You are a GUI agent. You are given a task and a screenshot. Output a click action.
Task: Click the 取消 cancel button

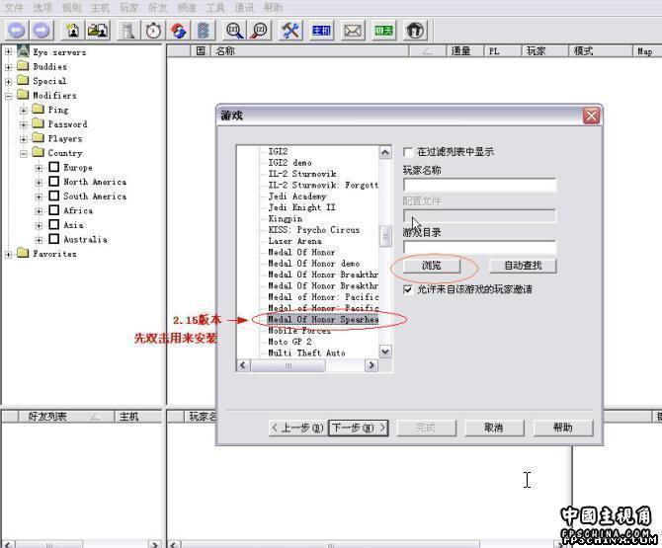494,428
